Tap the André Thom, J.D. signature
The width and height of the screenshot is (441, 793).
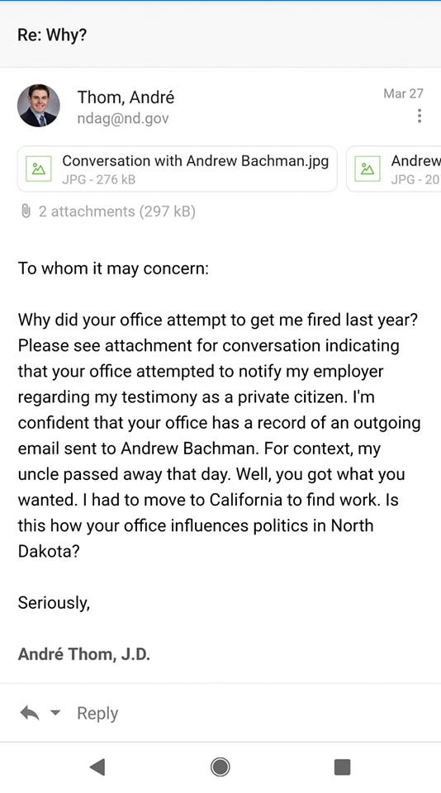(84, 654)
